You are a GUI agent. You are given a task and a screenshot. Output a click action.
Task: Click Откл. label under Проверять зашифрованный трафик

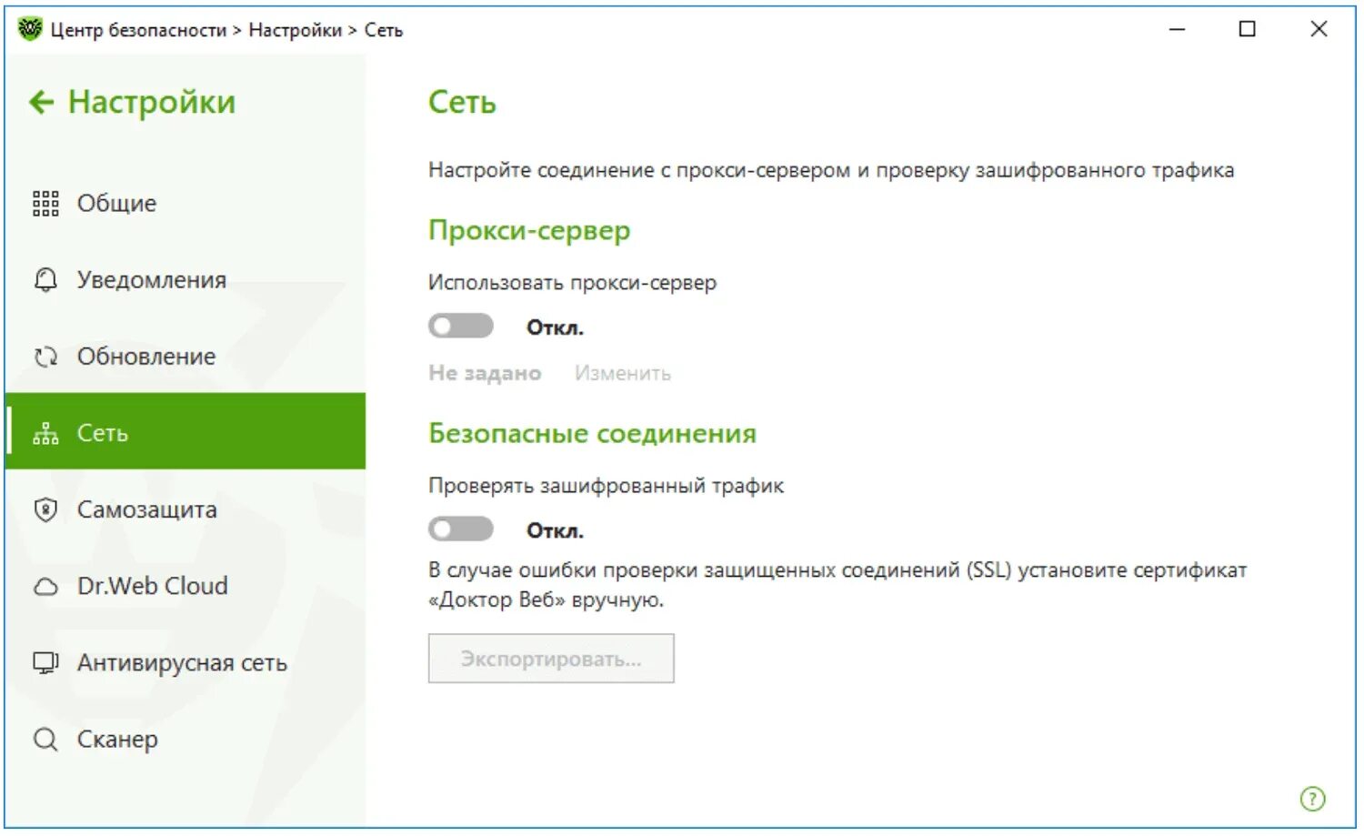coord(555,530)
